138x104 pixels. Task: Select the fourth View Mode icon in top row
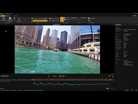94,18
